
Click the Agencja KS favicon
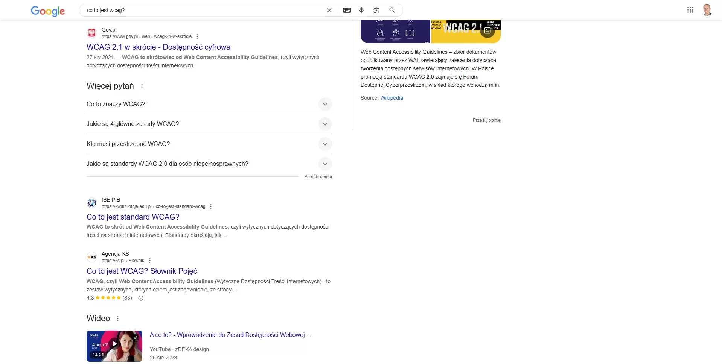pos(92,257)
